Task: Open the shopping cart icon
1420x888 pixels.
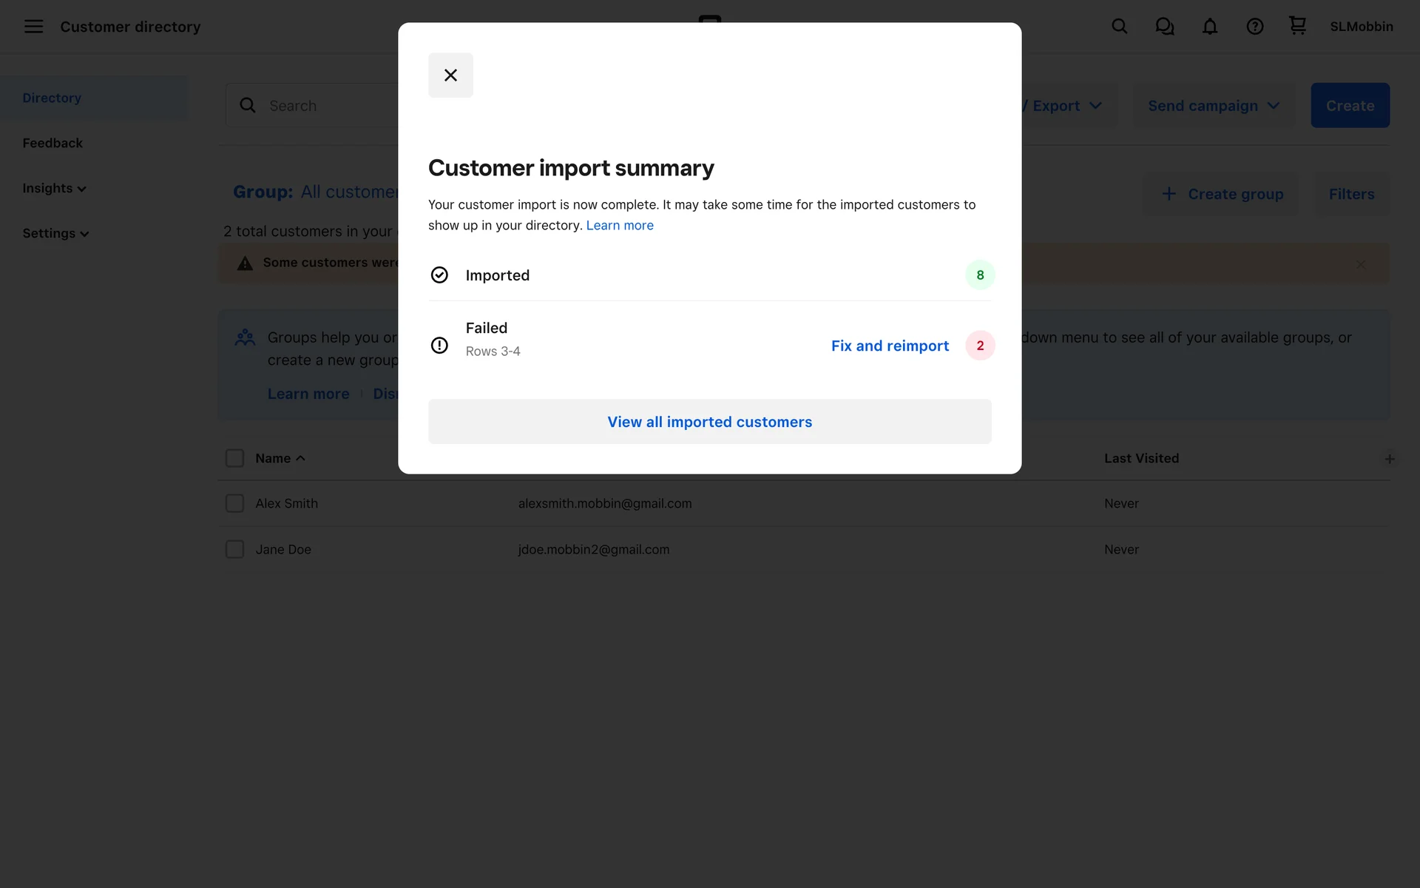Action: [1297, 26]
